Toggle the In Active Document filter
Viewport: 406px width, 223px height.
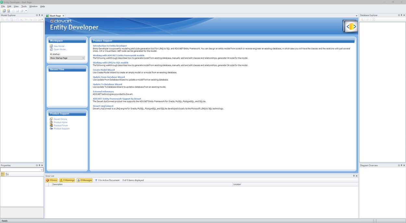(107, 180)
